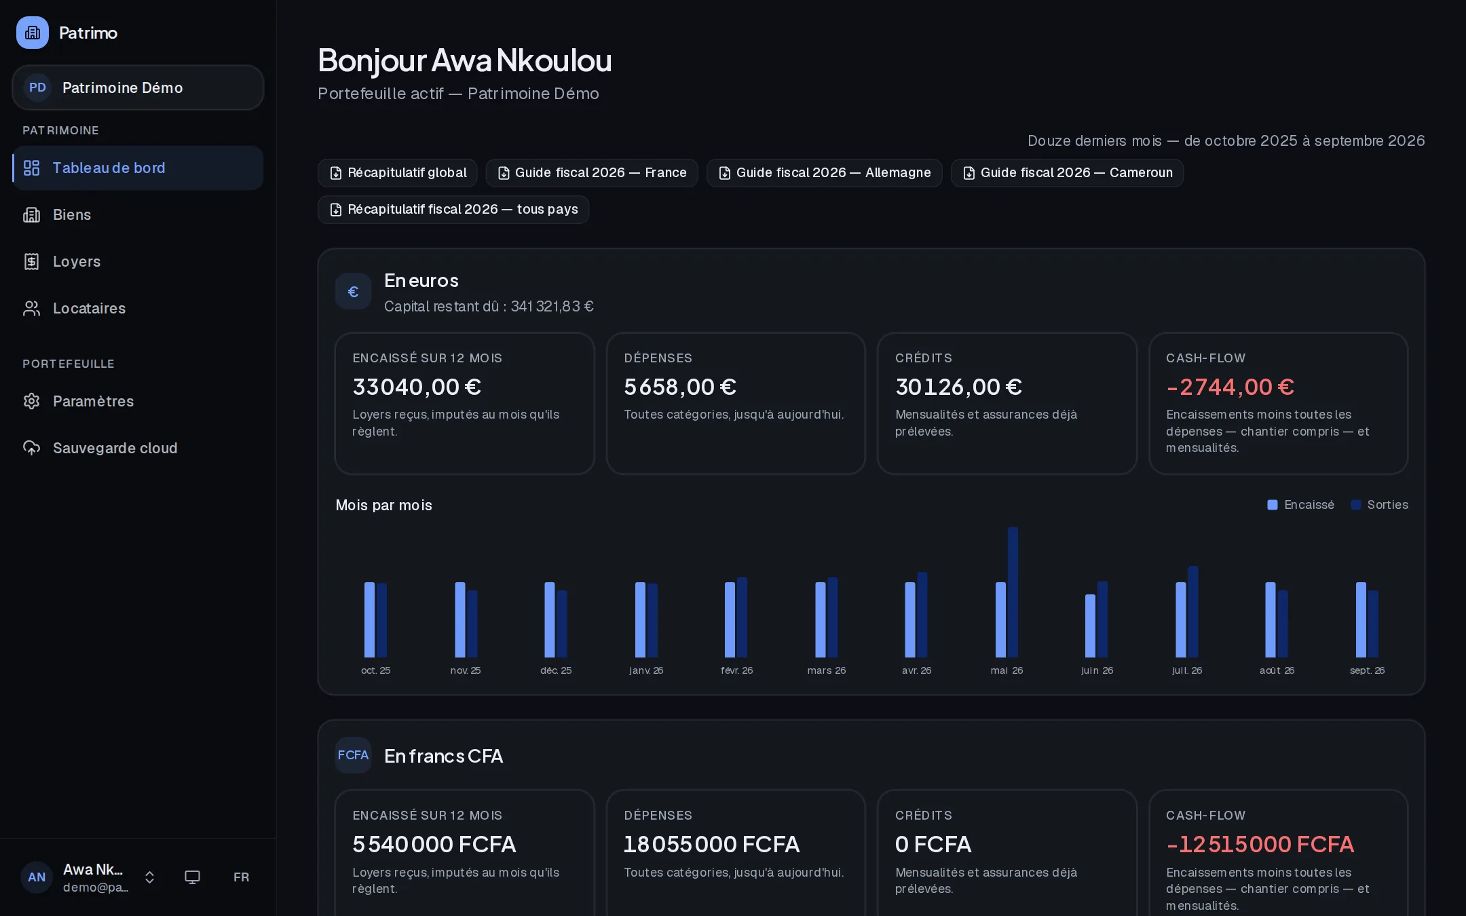Go to the Loyers page
This screenshot has height=916, width=1466.
point(138,261)
